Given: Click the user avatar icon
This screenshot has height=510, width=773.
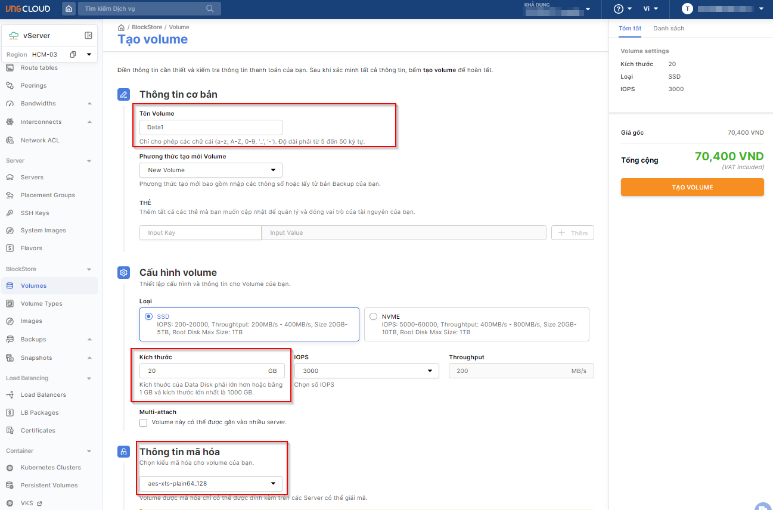Looking at the screenshot, I should click(688, 9).
